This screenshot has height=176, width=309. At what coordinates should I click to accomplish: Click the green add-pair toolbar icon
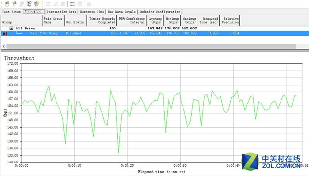click(14, 4)
